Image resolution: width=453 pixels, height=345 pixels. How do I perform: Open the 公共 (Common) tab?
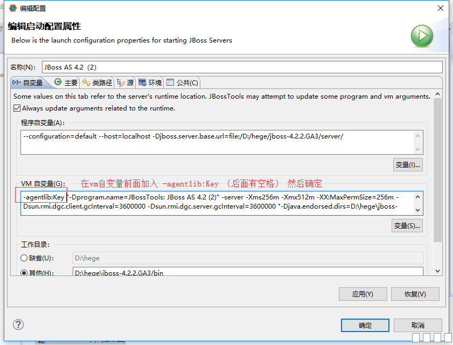[x=183, y=82]
